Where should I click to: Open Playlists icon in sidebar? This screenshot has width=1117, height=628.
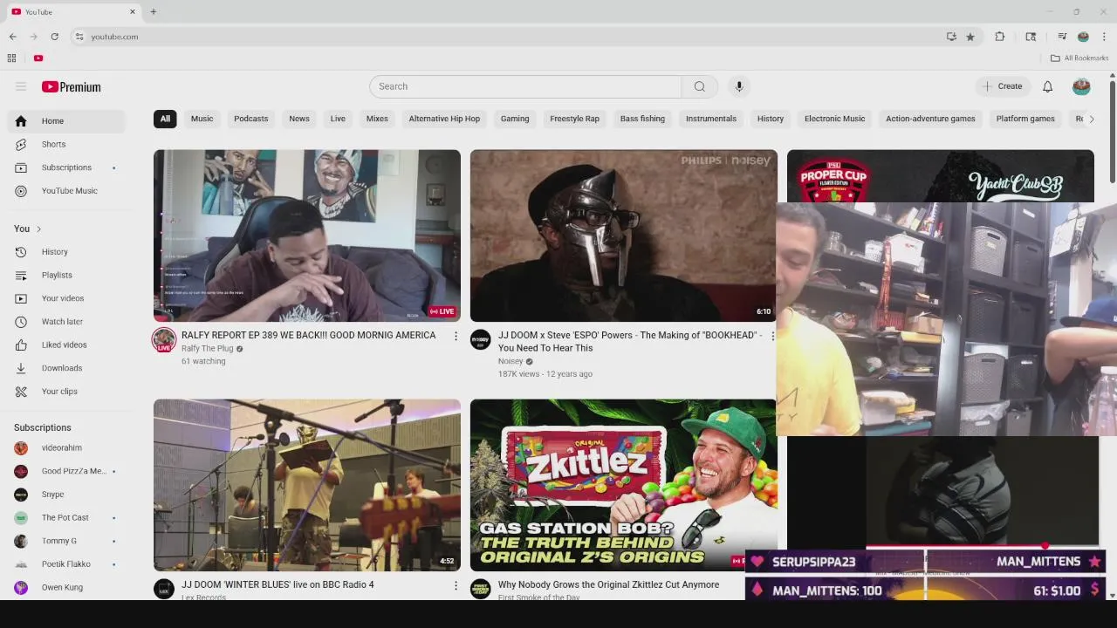pos(21,275)
